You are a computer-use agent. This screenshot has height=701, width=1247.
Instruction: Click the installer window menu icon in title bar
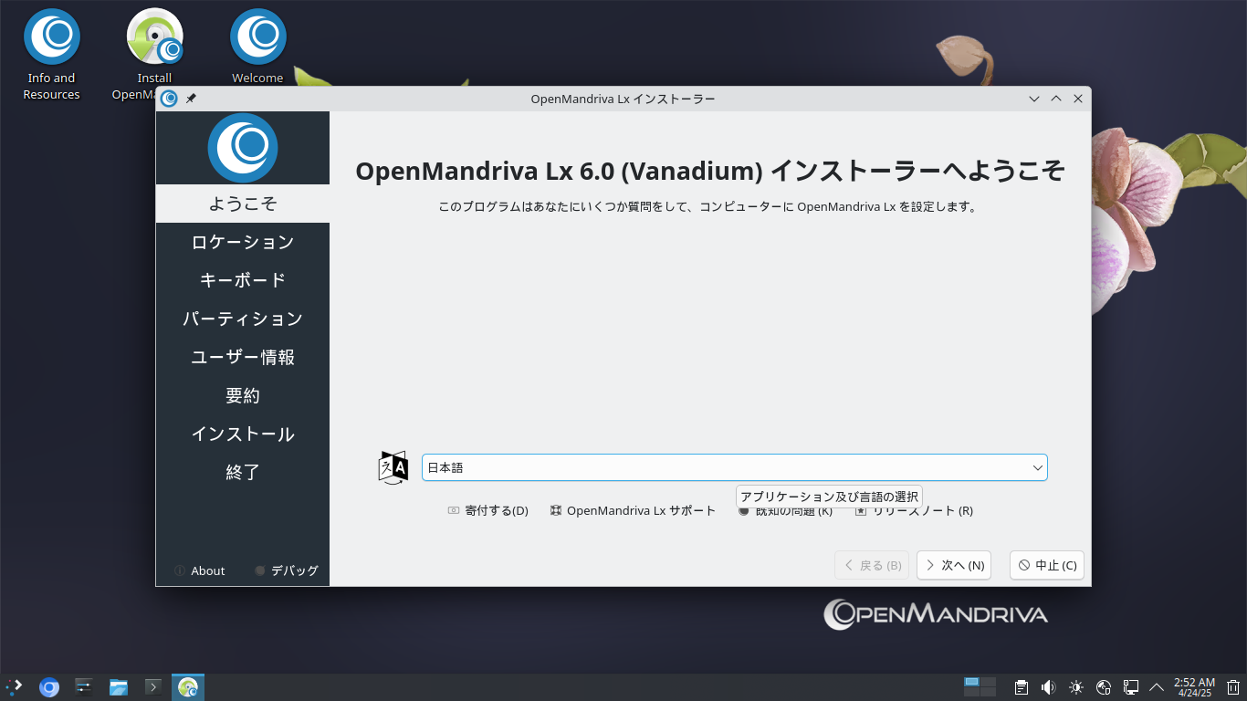(x=169, y=99)
